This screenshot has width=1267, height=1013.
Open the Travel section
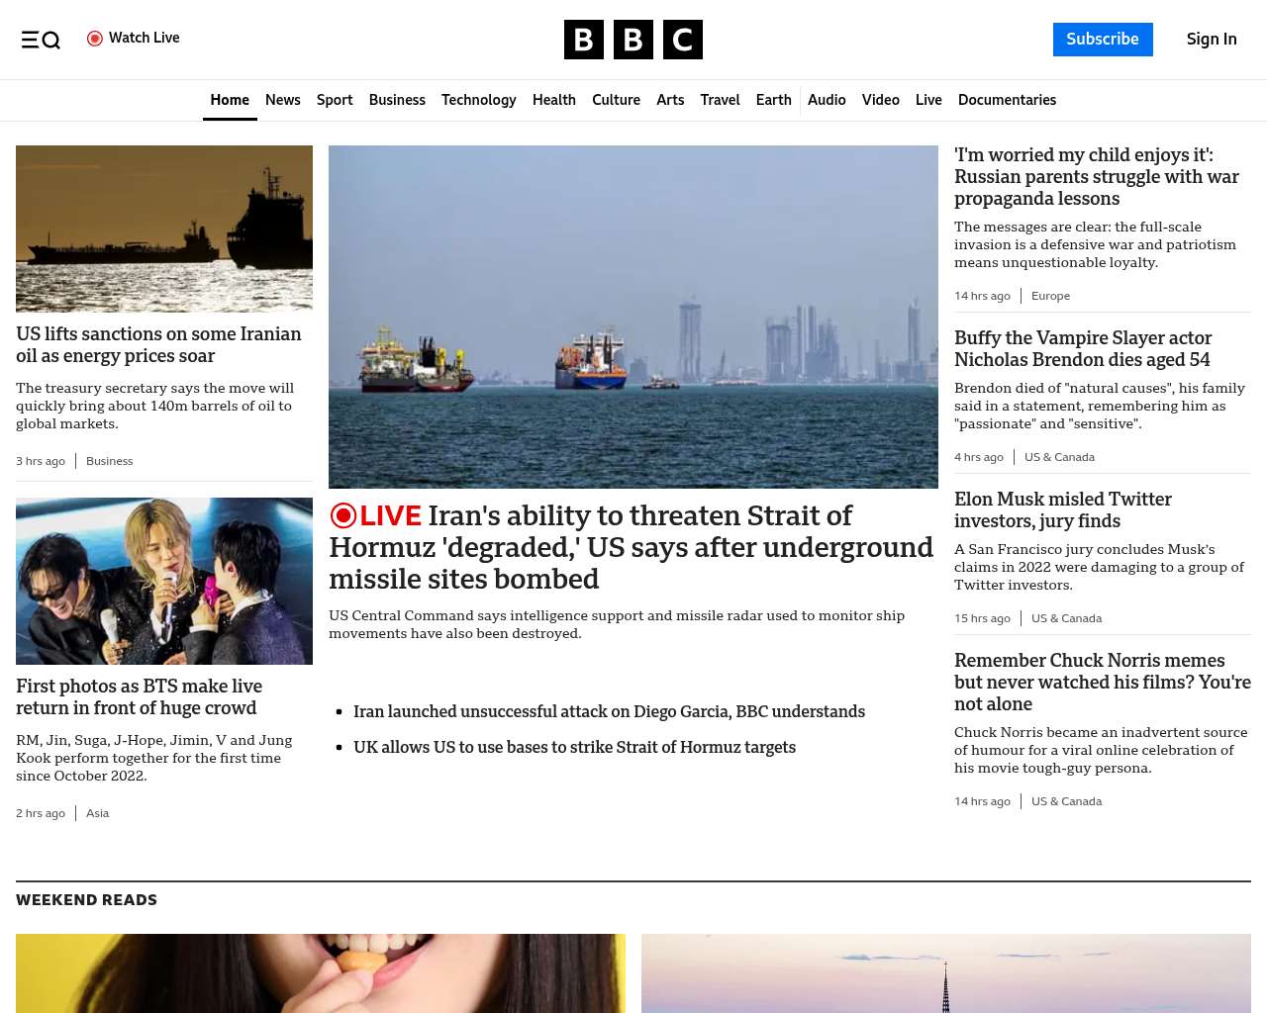(x=720, y=100)
